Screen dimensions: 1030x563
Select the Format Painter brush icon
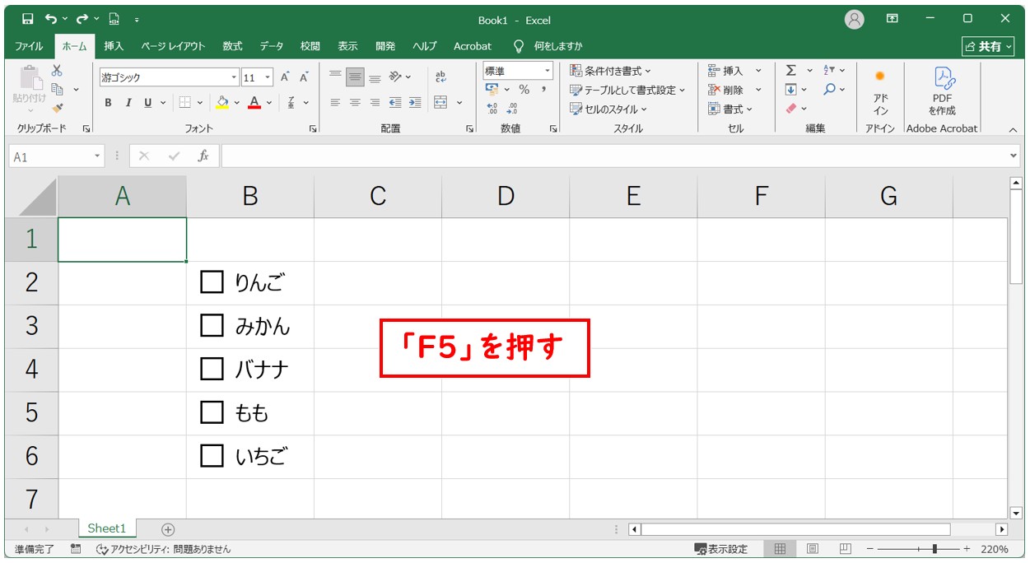point(57,107)
